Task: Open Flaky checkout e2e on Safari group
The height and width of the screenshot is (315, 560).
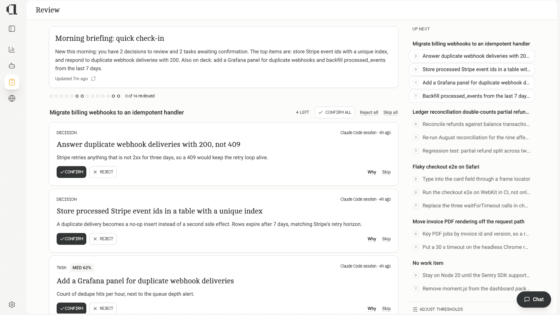Action: click(x=446, y=167)
